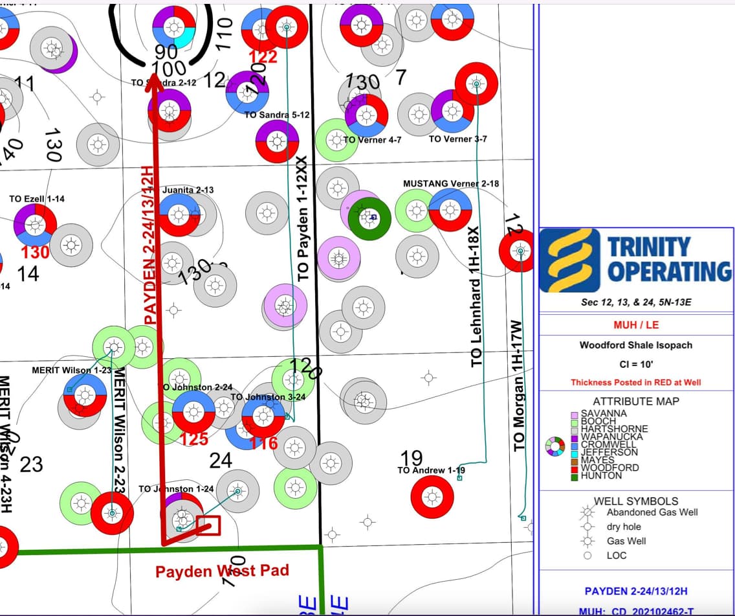Click the red thickness value '122'
The width and height of the screenshot is (735, 616).
tap(263, 57)
